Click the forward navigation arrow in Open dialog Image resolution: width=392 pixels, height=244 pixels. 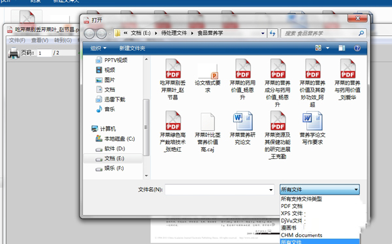pos(101,33)
